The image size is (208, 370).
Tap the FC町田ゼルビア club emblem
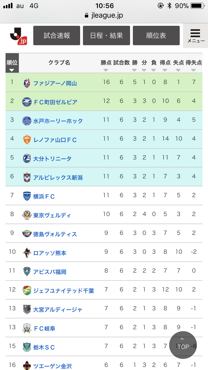coord(27,102)
